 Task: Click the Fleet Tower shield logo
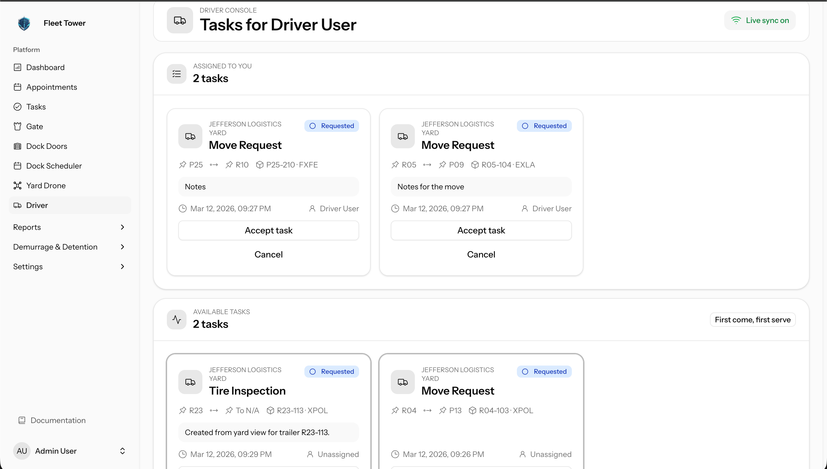(24, 23)
